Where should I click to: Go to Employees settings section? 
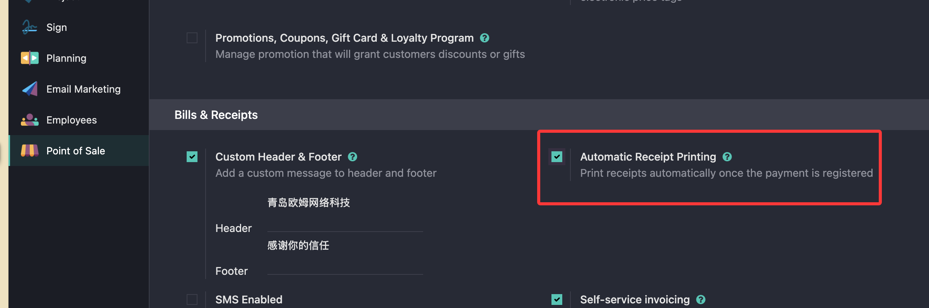71,120
